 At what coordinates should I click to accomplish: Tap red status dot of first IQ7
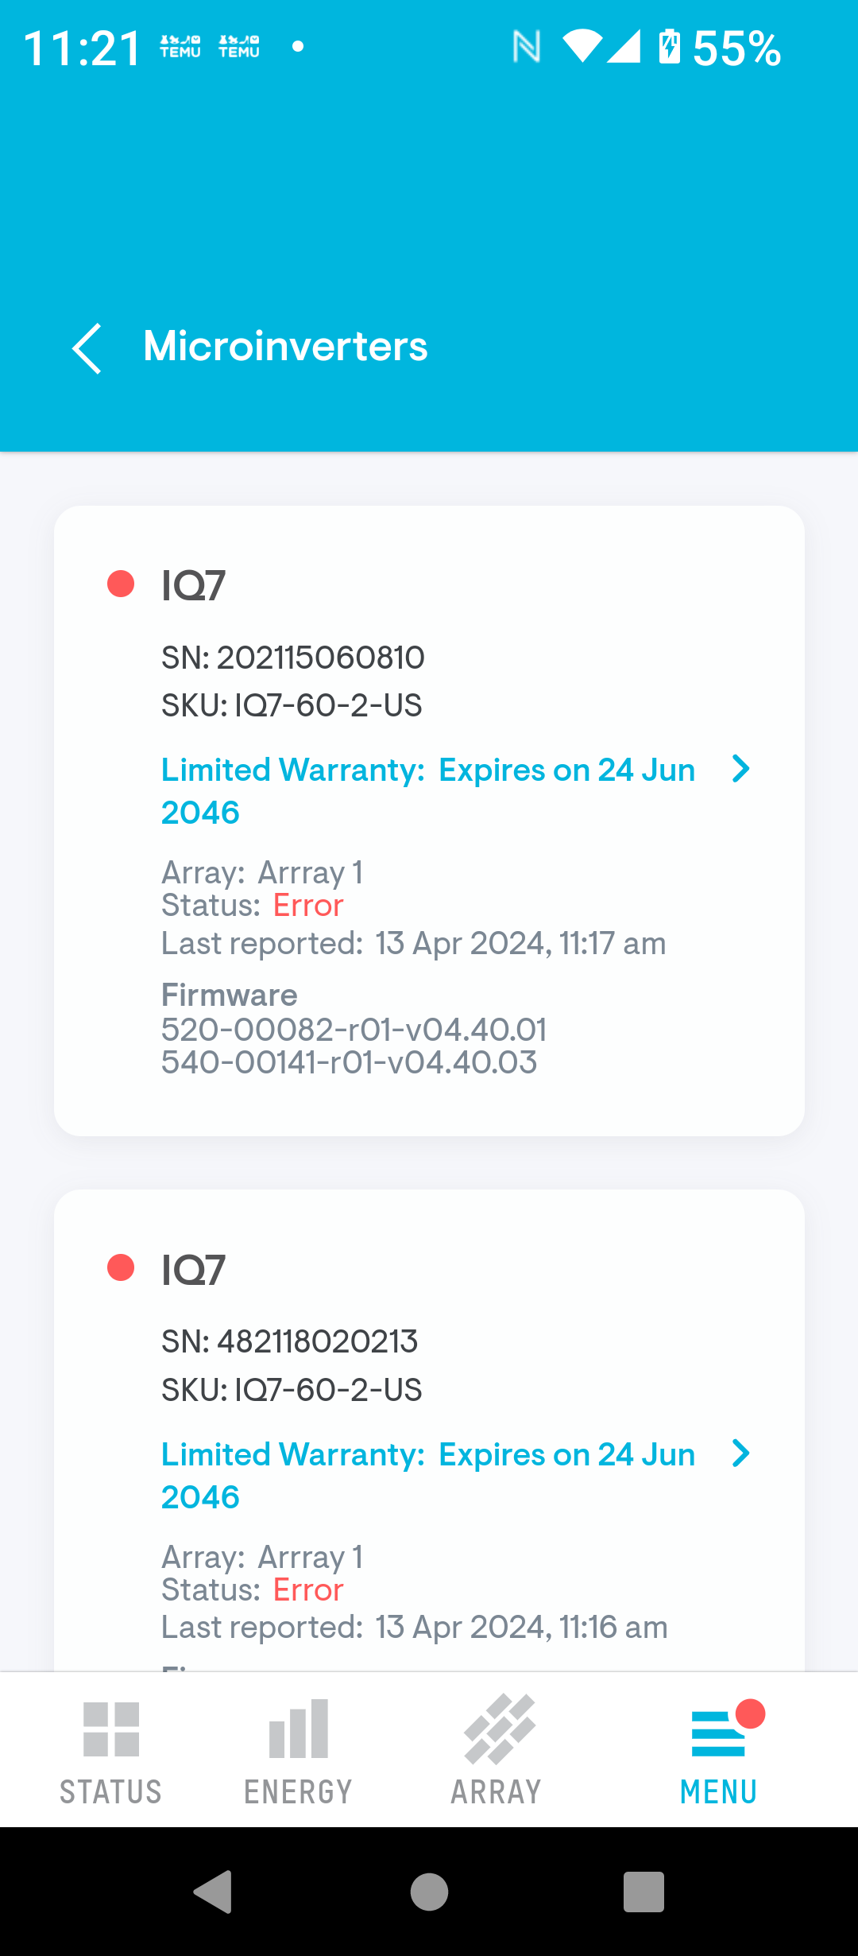pyautogui.click(x=121, y=584)
